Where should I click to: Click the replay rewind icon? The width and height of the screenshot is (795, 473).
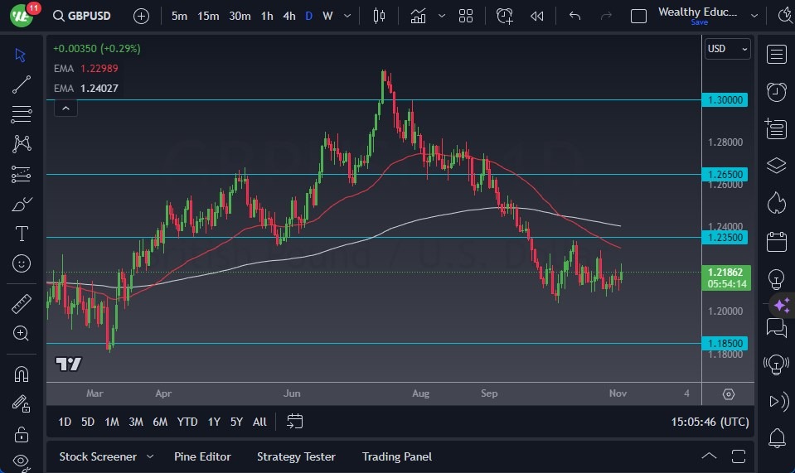tap(537, 16)
